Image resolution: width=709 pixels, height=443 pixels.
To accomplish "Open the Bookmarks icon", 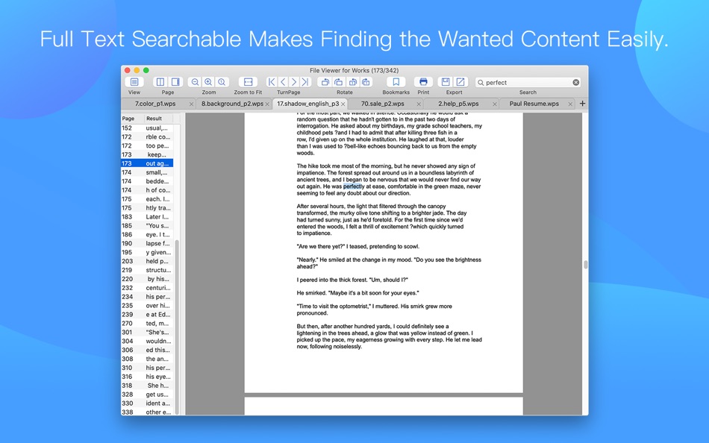I will coord(396,82).
